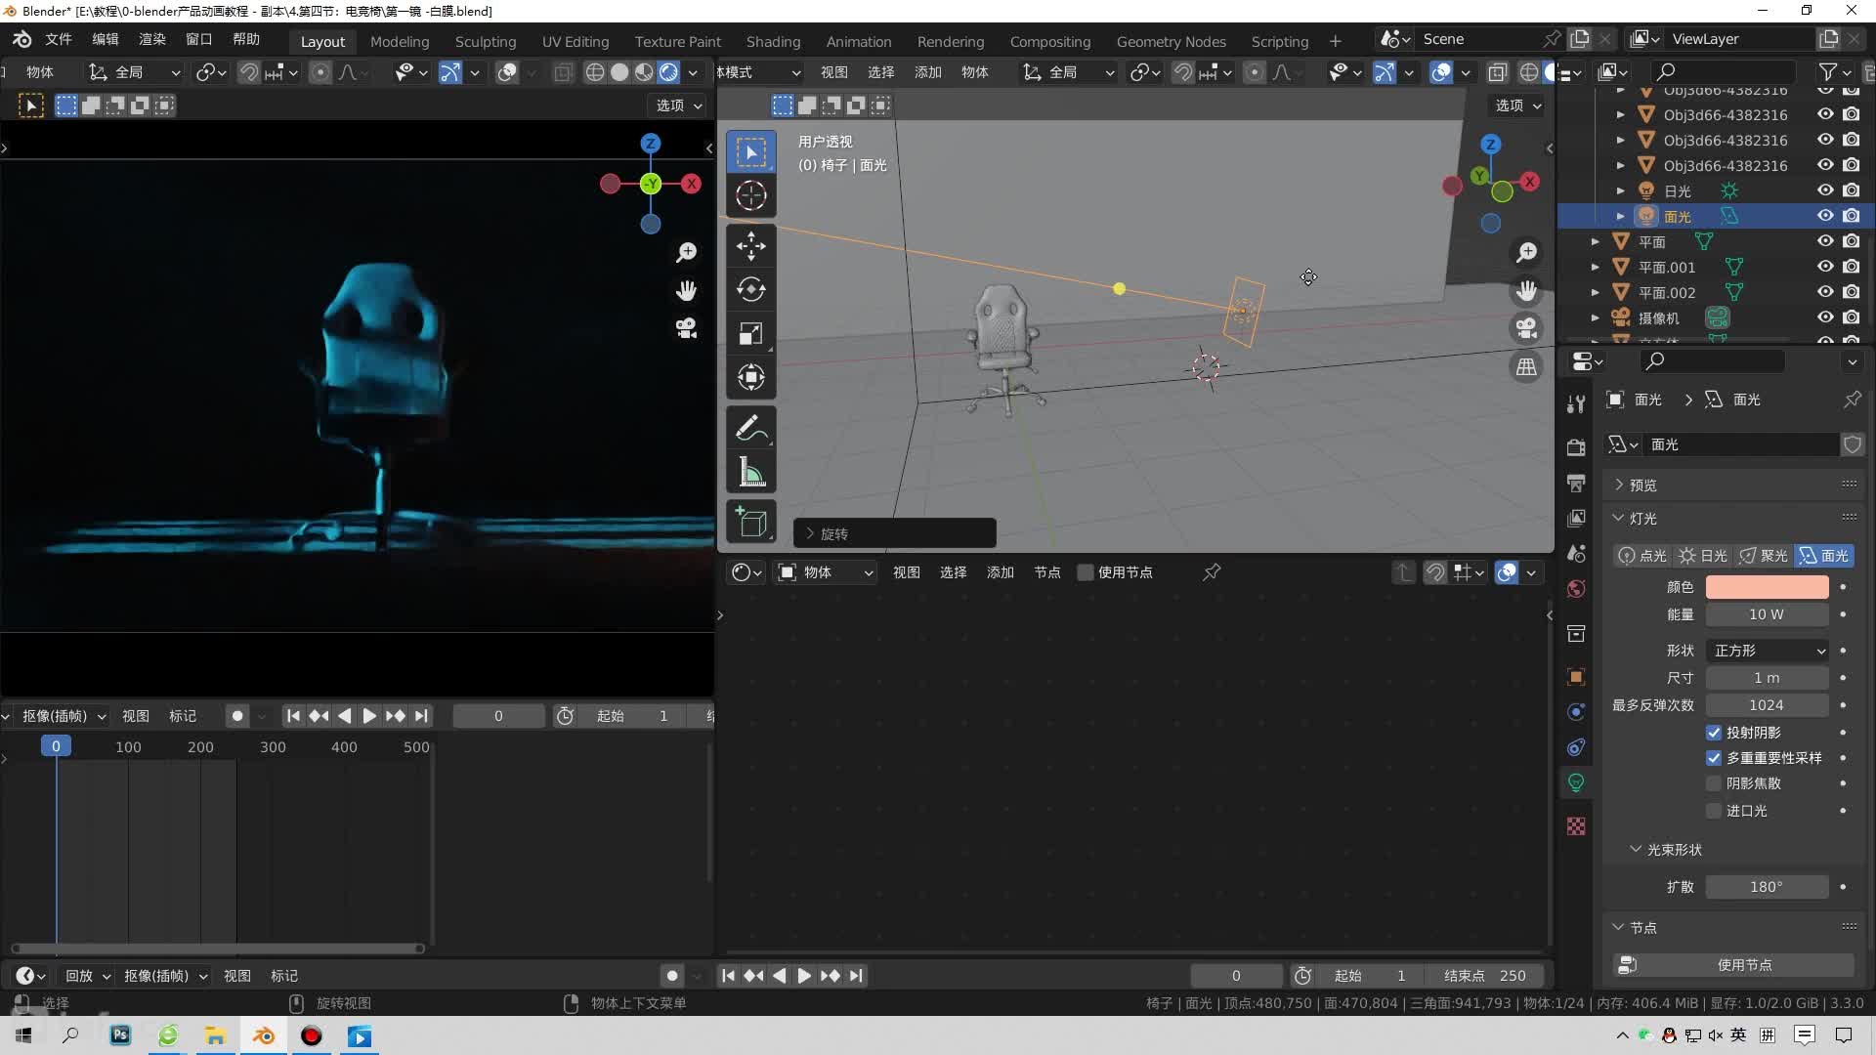Screen dimensions: 1876x1055
Task: Select the Scale tool
Action: click(x=750, y=333)
